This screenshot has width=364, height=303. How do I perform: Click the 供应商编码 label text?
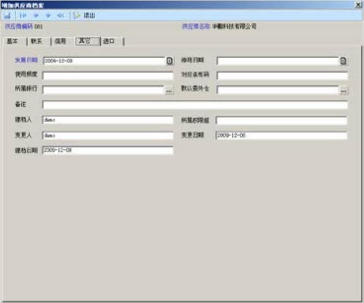19,26
